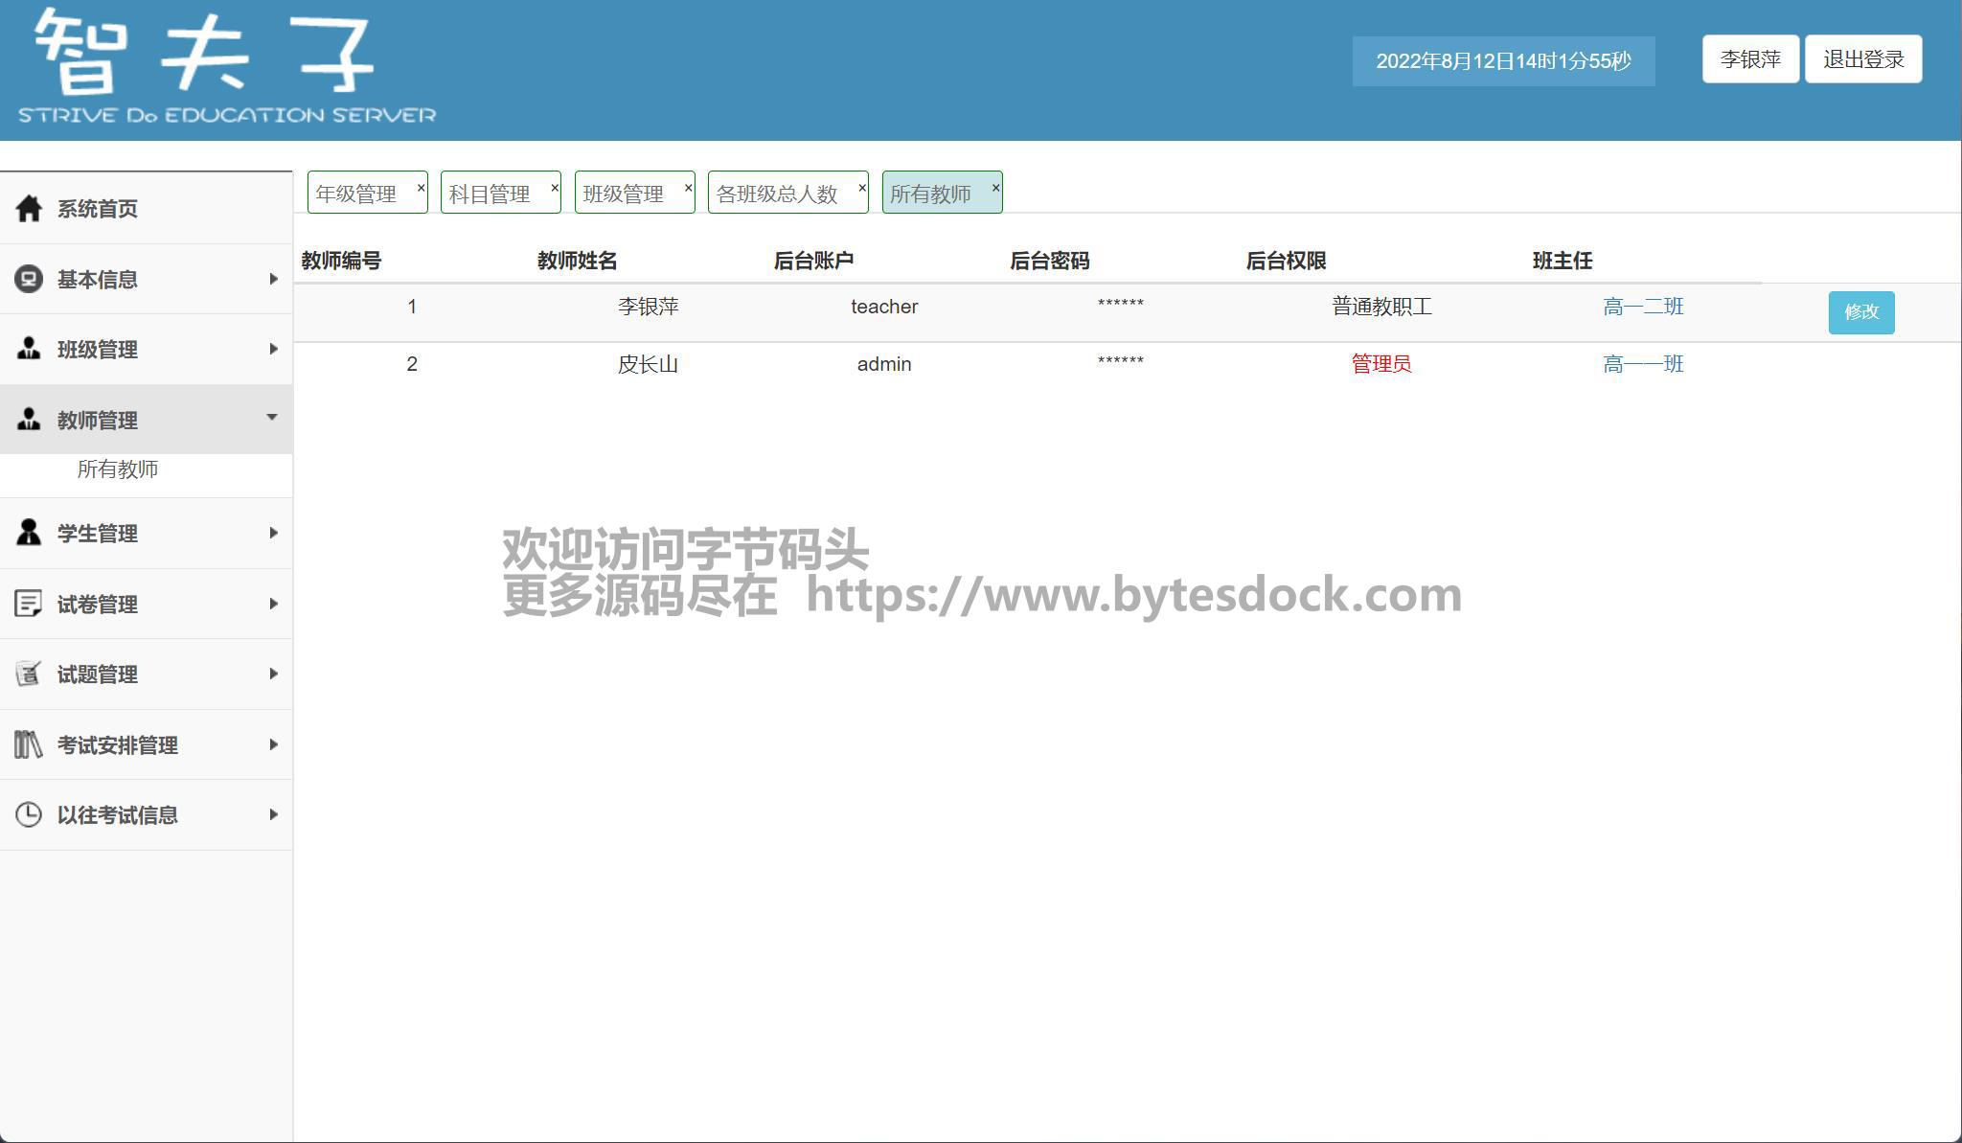Close the 年级管理 tab
Viewport: 1962px width, 1143px height.
click(421, 188)
